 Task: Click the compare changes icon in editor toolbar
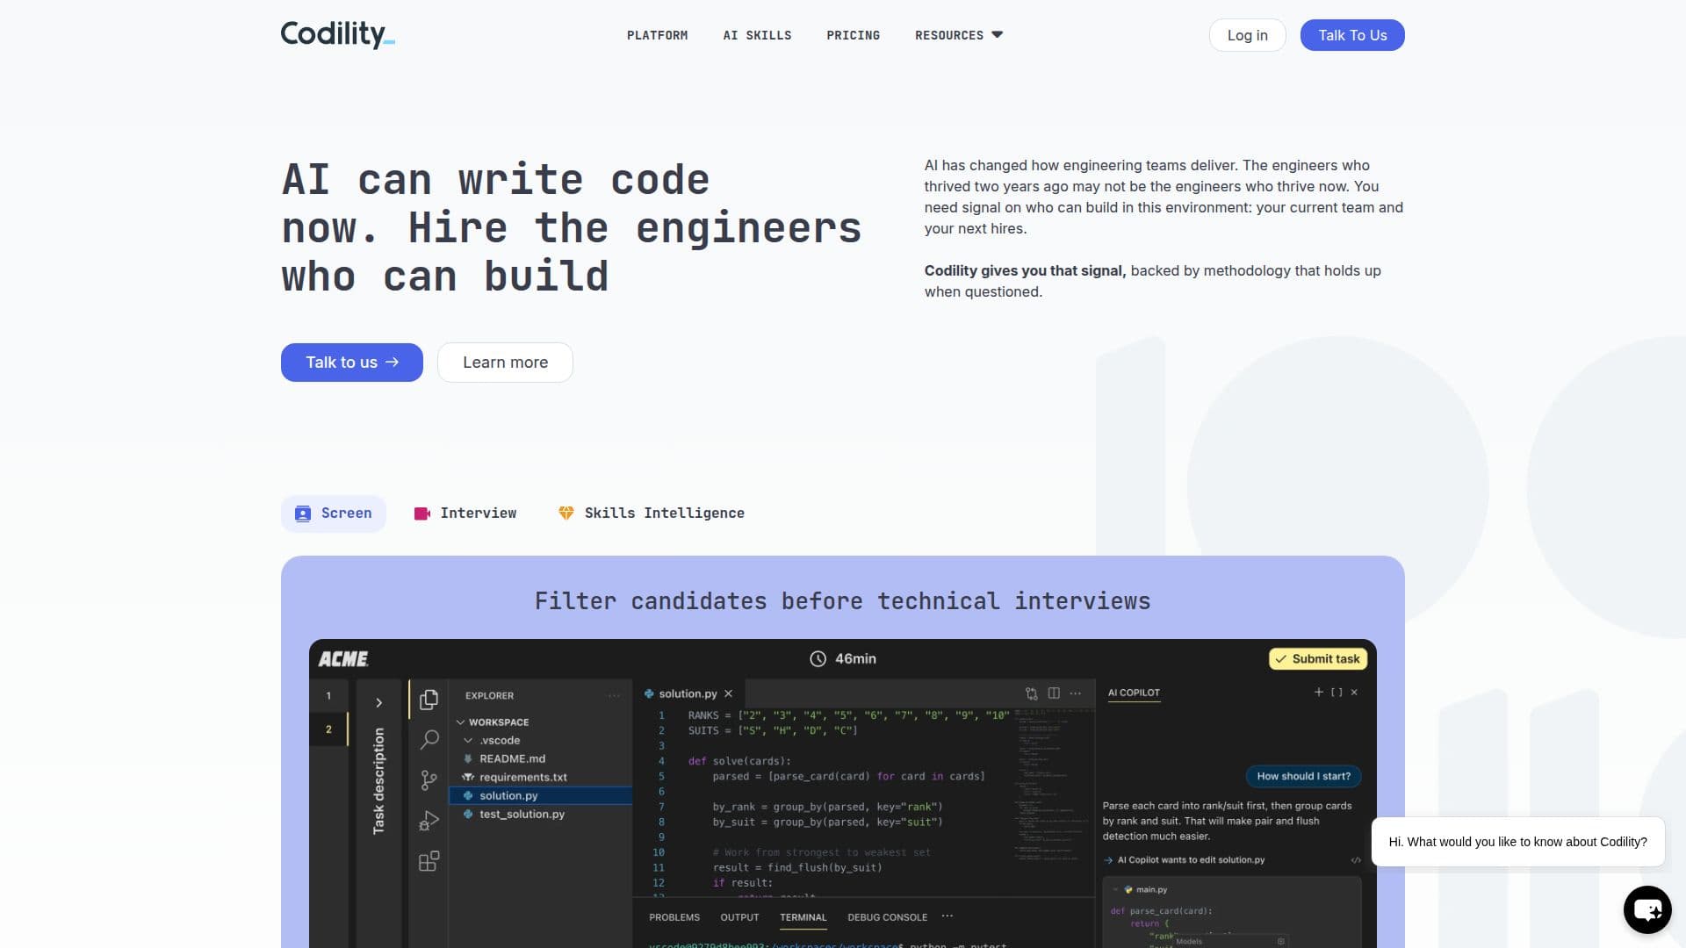pos(1031,693)
